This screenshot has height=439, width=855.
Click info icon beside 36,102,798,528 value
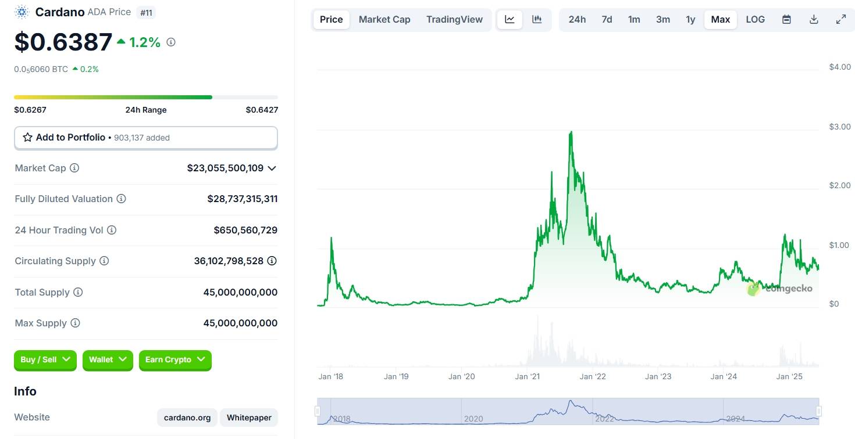click(x=272, y=261)
